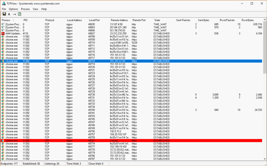Select remote address 13.107.4.50 cell
This screenshot has height=166, width=267.
[x=116, y=24]
